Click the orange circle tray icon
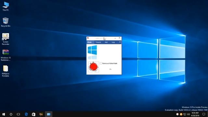 [181, 114]
